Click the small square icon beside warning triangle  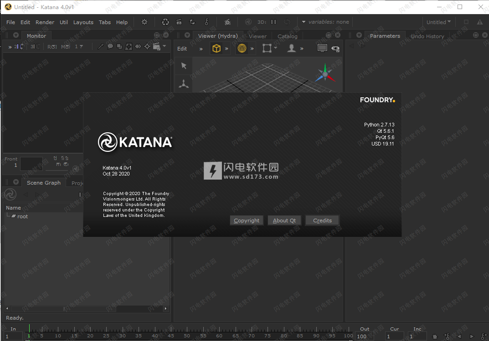(466, 22)
